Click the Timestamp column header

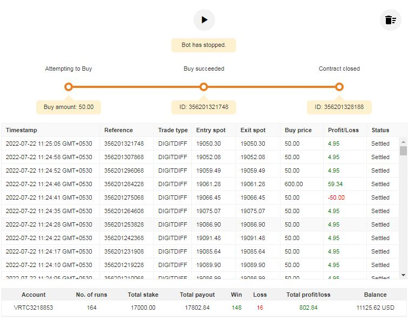coord(22,130)
